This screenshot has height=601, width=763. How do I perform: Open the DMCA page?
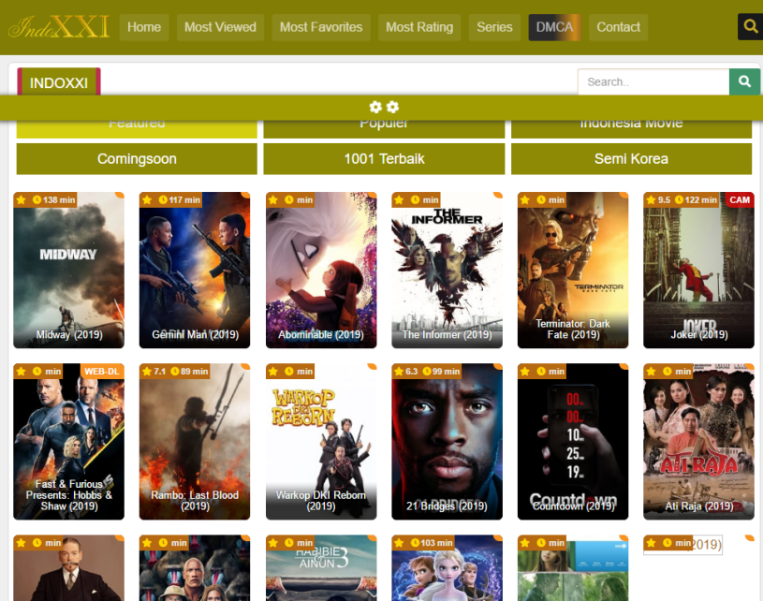point(554,27)
